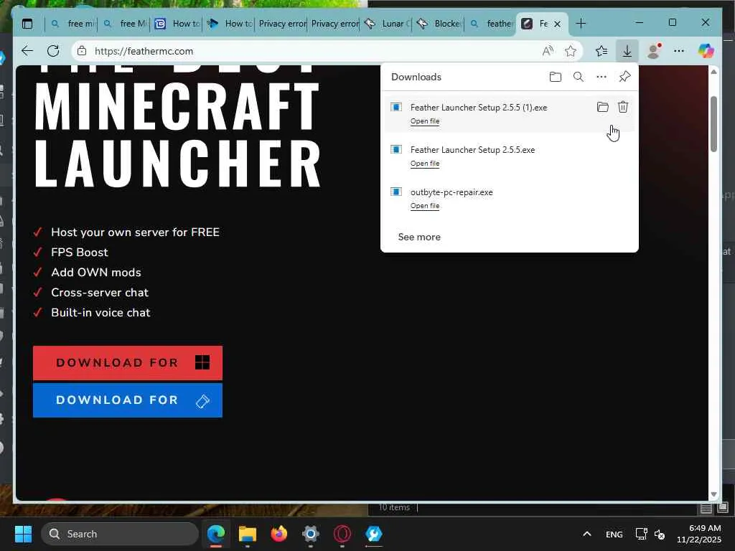This screenshot has height=551, width=735.
Task: Show hidden system tray icons
Action: (x=587, y=534)
